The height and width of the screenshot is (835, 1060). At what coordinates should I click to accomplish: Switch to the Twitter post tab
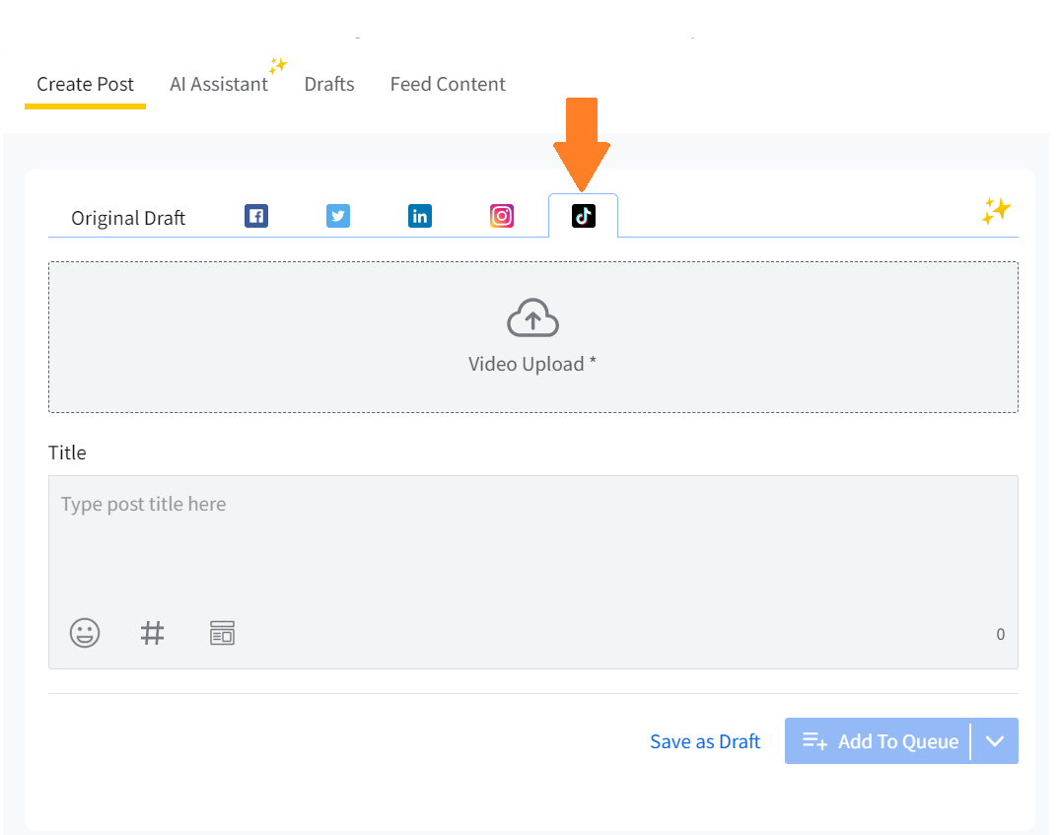(x=338, y=216)
